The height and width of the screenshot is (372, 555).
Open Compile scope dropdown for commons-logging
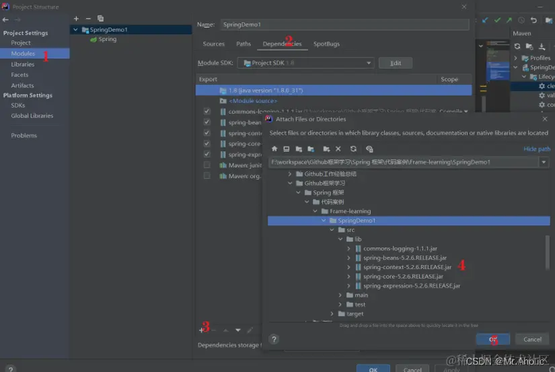[454, 111]
